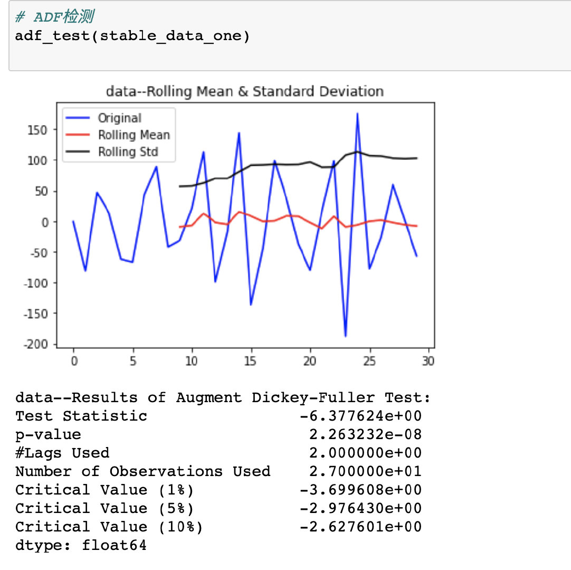Click the '#Lags Used' output label
The image size is (571, 570).
click(62, 453)
